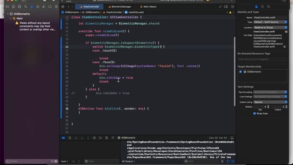Open the History inspector icon
The image size is (293, 165).
262,7
